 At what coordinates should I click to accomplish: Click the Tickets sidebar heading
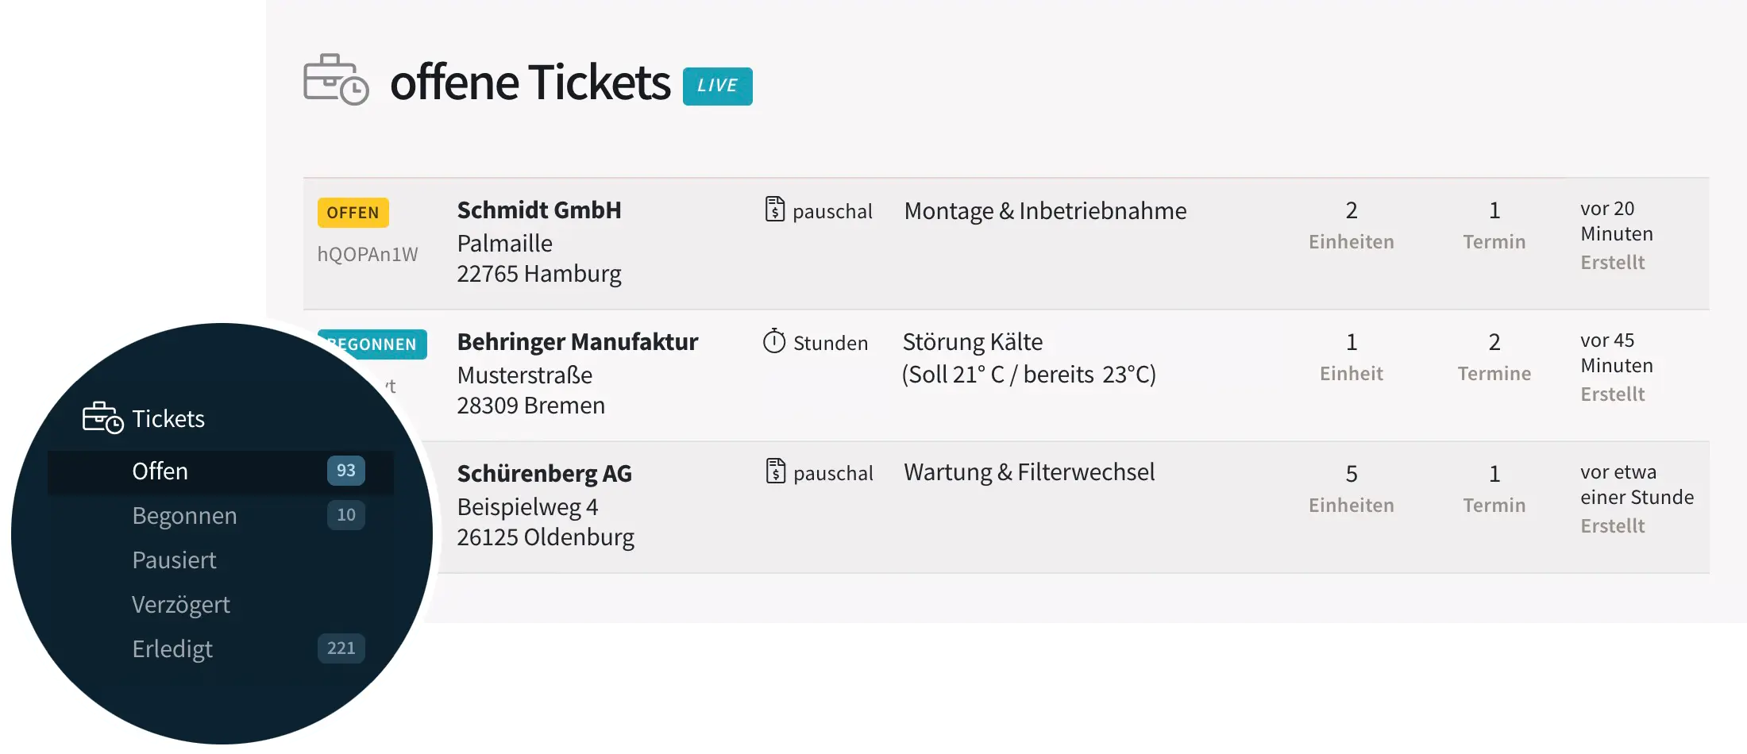point(168,419)
